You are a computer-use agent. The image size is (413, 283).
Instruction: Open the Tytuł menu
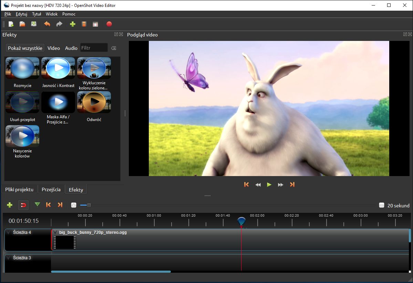[37, 14]
